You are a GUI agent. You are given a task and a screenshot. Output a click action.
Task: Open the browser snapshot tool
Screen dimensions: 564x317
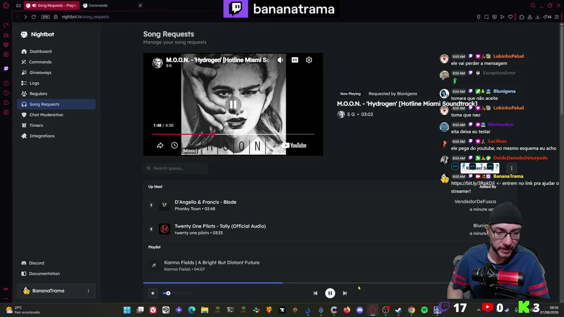(486, 17)
